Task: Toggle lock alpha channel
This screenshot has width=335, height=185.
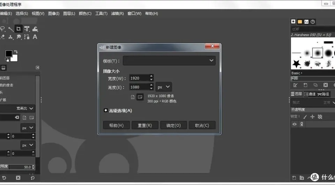Action: (x=320, y=117)
